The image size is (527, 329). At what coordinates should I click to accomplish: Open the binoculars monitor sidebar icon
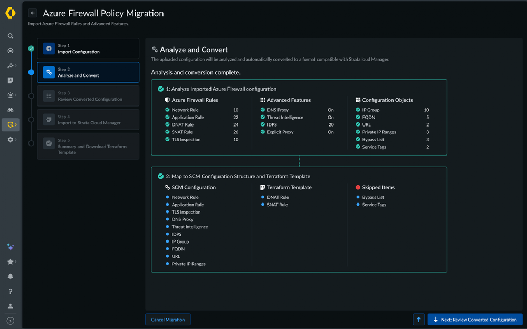pyautogui.click(x=11, y=110)
